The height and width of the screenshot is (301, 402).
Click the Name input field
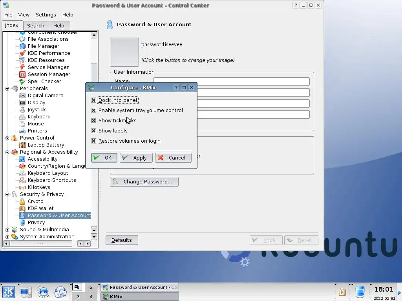tap(232, 82)
